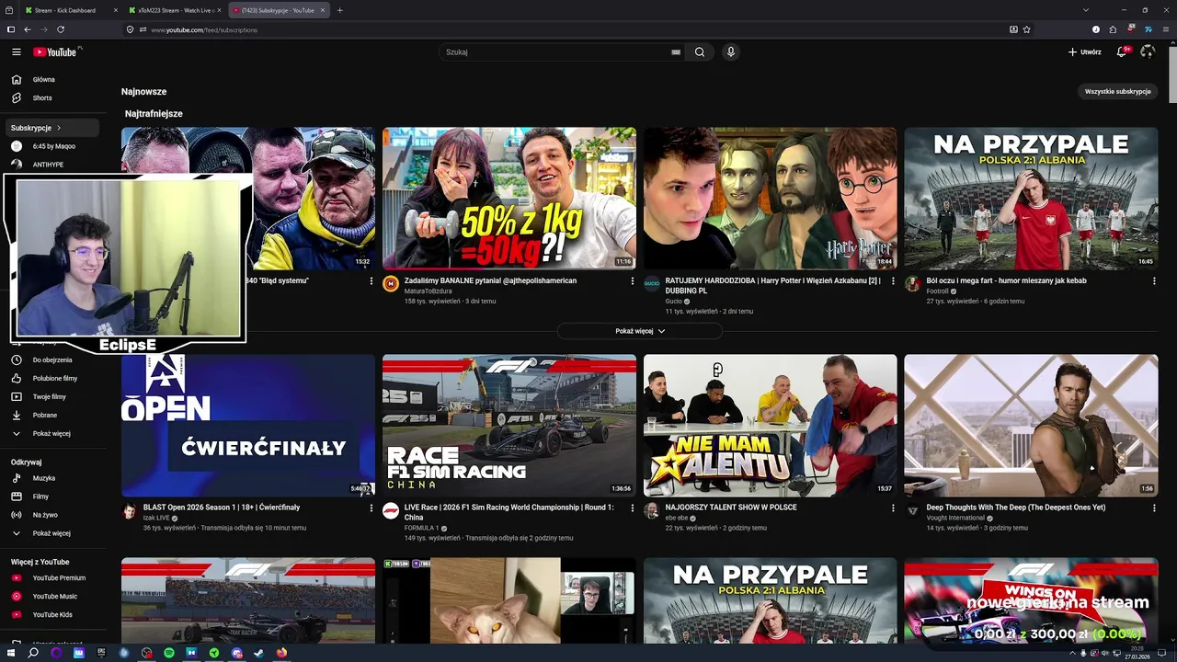Expand Pokaż więcej under Na żywo
The height and width of the screenshot is (662, 1177).
tap(53, 533)
